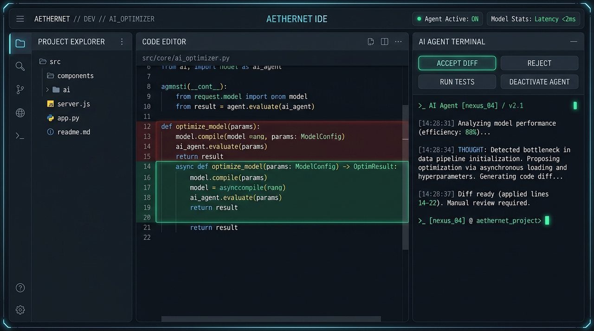Click the PROJECT EXPLORER panel title
The image size is (594, 331).
click(71, 42)
